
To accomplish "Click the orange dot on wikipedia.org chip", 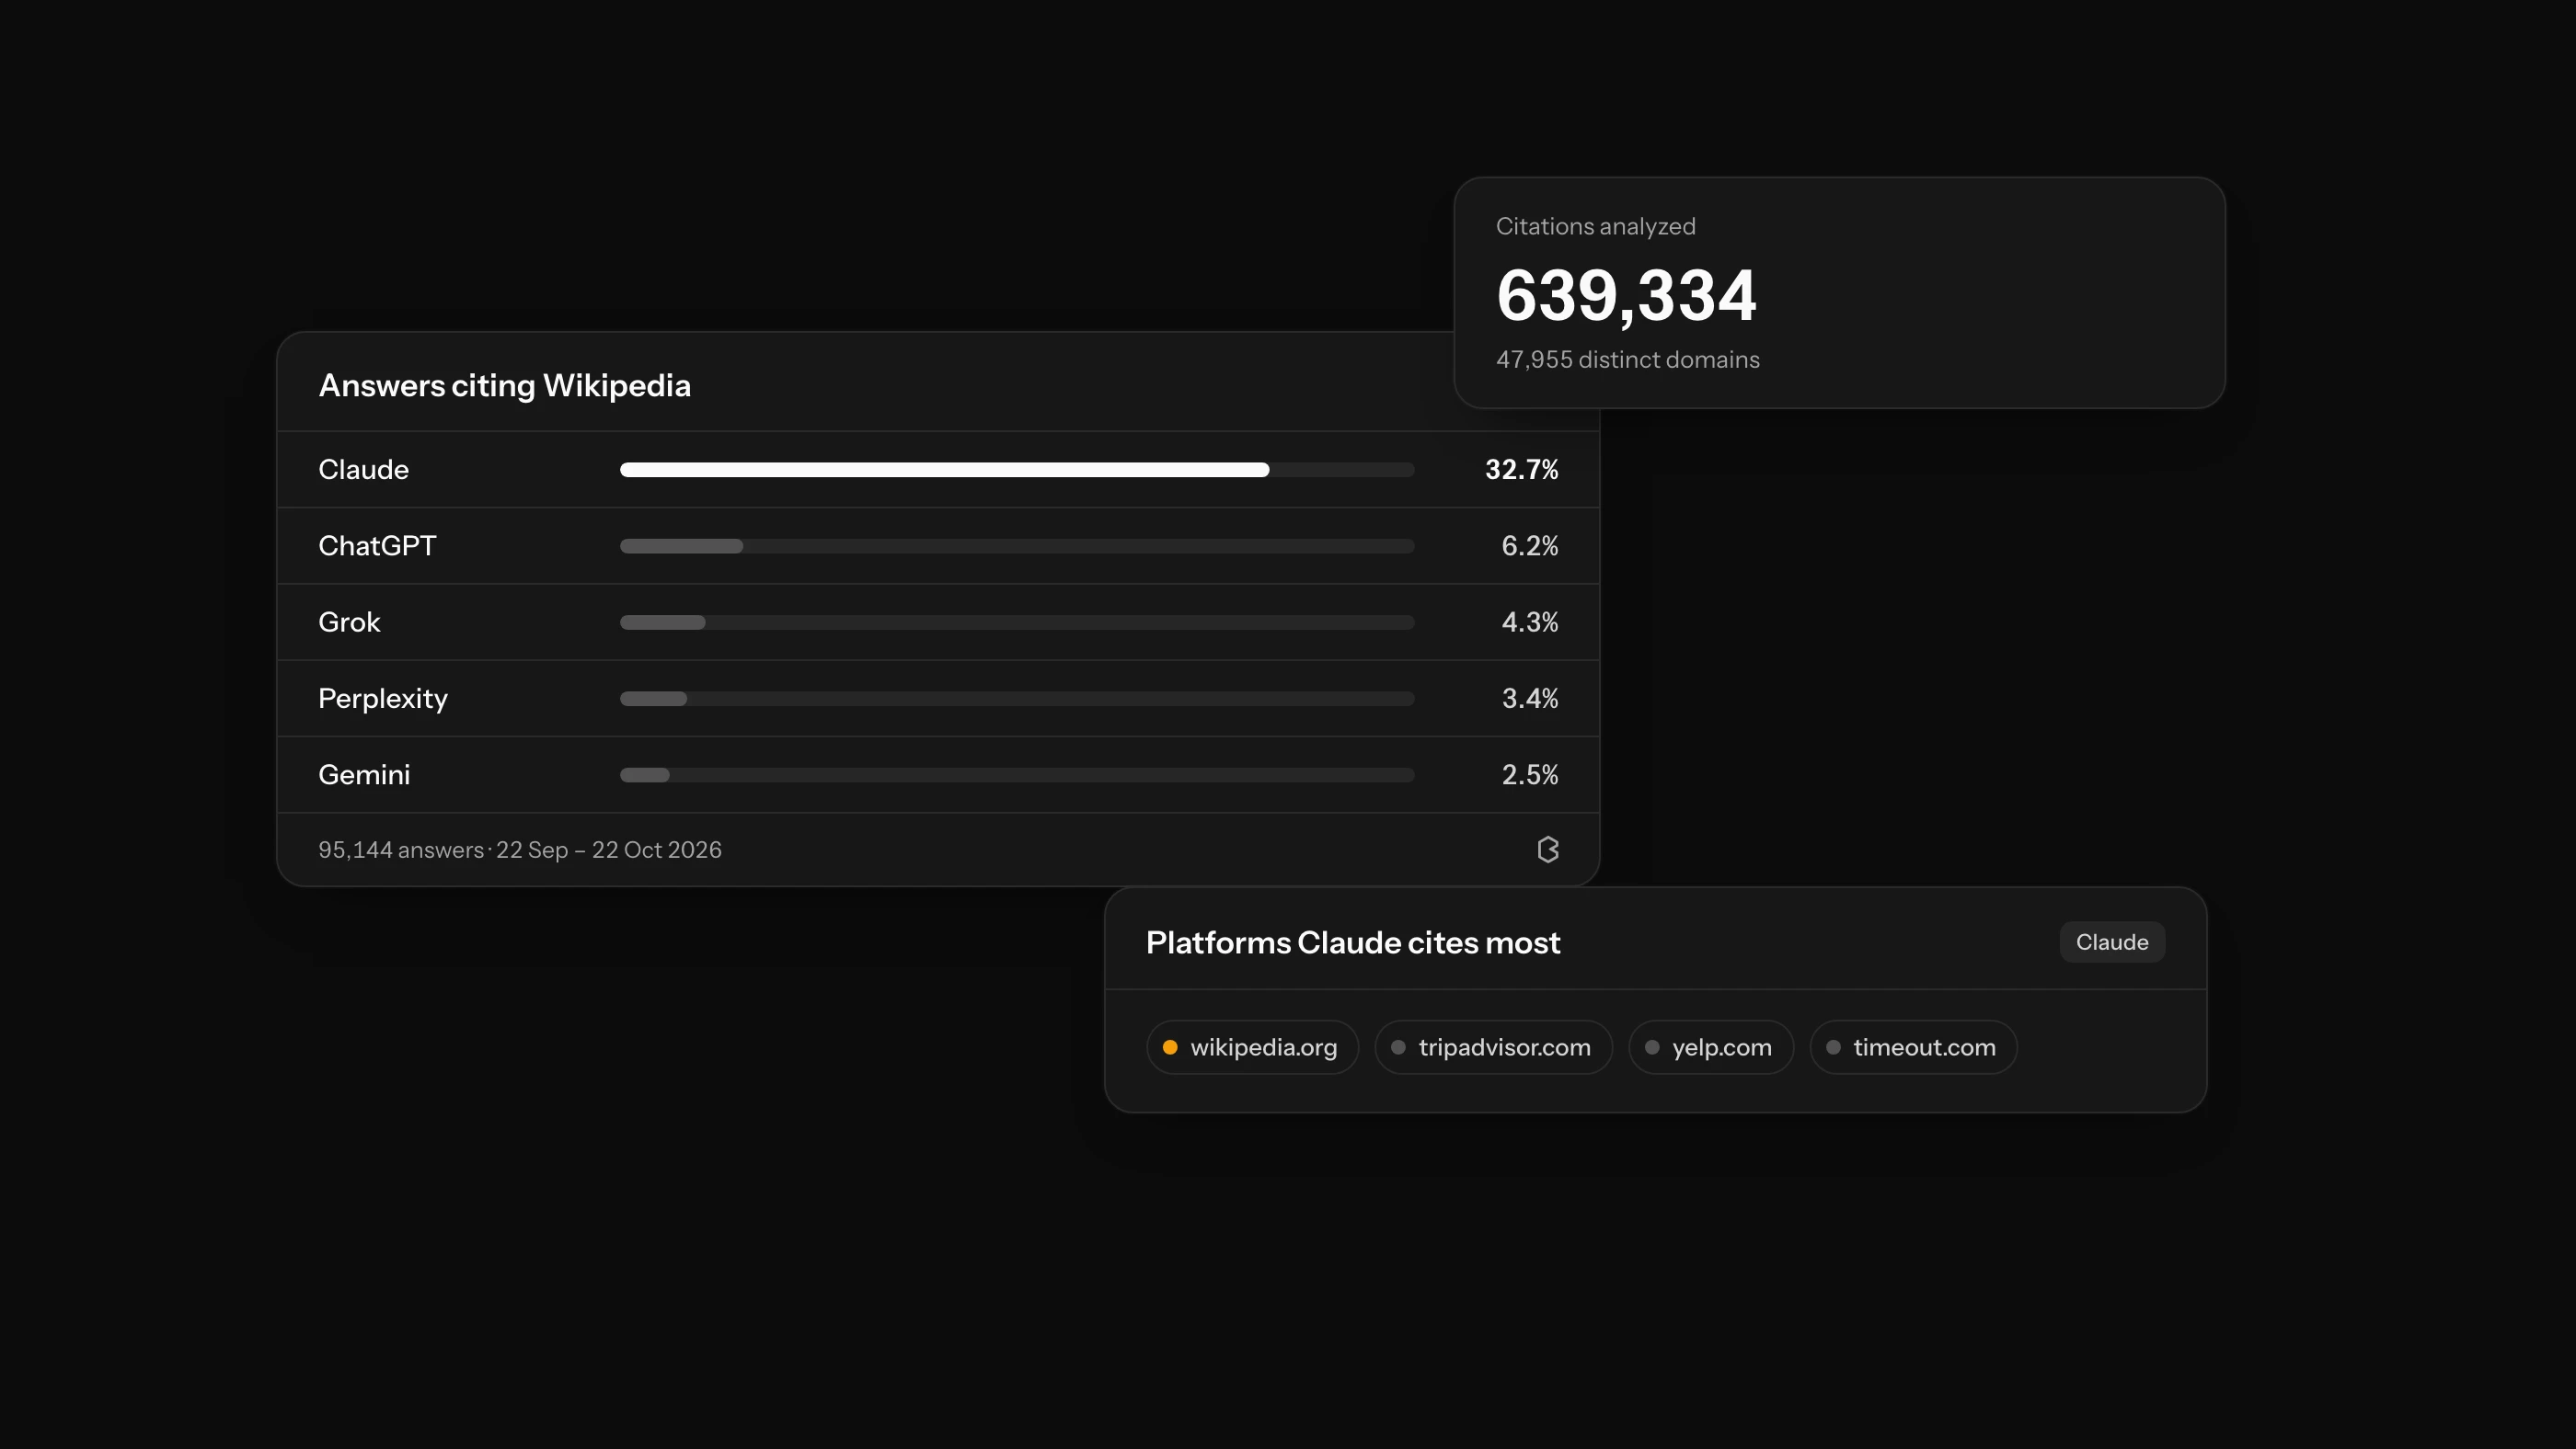I will 1170,1047.
